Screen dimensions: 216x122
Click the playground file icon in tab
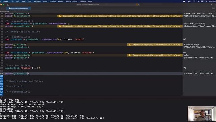[10, 8]
